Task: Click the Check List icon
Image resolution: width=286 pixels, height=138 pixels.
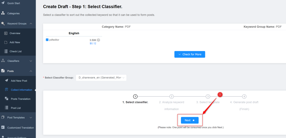Action: point(6,51)
